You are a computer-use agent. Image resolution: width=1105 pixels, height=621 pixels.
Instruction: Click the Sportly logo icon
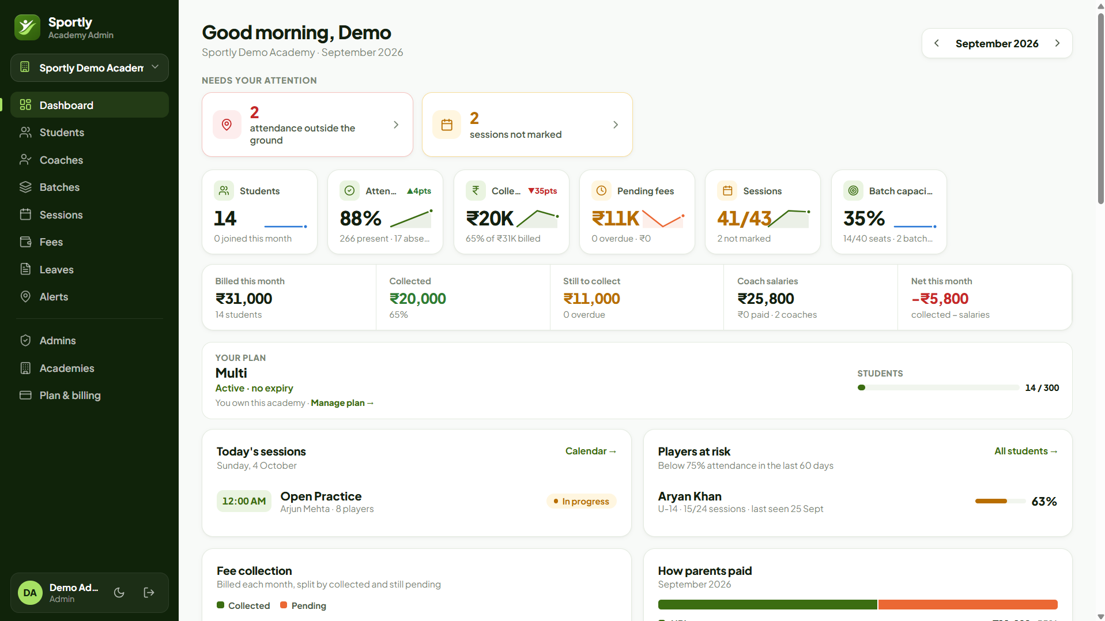(27, 27)
